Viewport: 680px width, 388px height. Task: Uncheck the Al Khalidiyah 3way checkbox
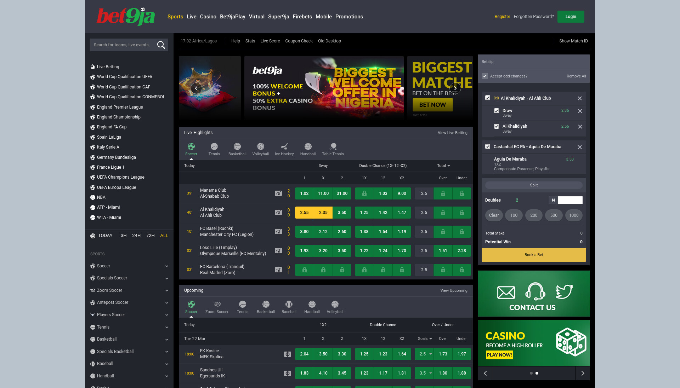497,126
